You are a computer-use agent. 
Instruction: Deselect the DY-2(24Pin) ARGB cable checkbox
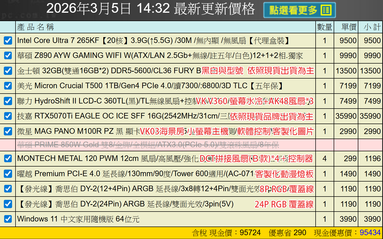[8, 204]
